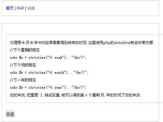Open the VUE category link
Viewport: 163px width, 122px height.
coord(31,8)
